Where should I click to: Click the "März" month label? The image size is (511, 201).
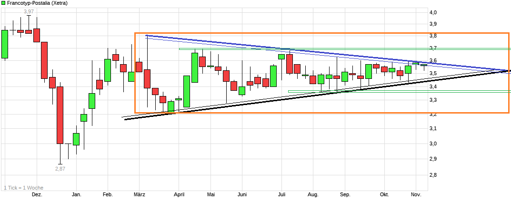click(x=139, y=194)
